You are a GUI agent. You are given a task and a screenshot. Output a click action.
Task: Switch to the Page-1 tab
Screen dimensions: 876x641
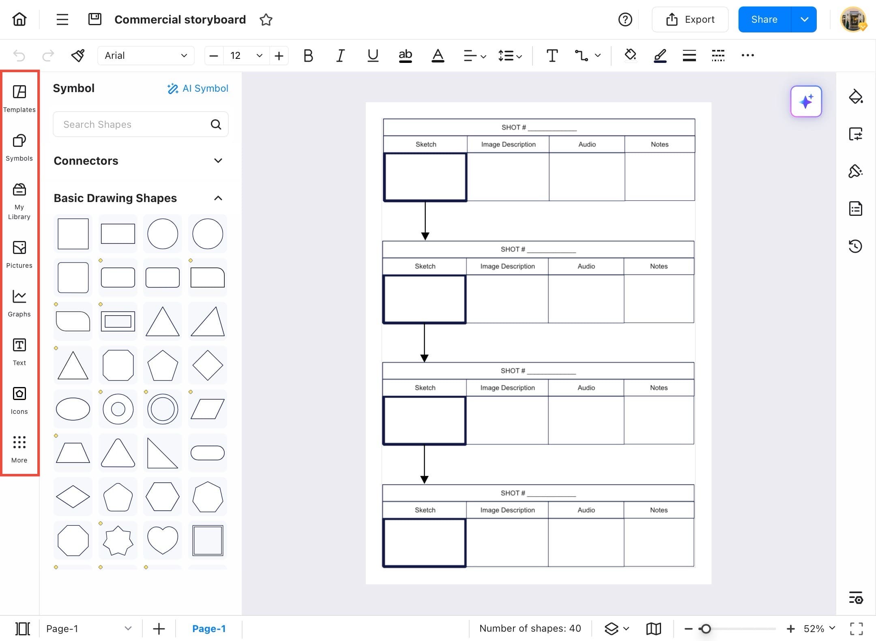[208, 628]
